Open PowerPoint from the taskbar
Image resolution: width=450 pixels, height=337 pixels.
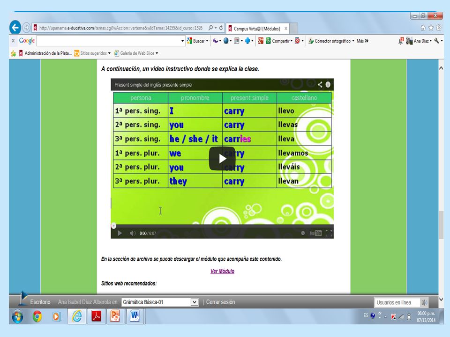click(x=115, y=316)
